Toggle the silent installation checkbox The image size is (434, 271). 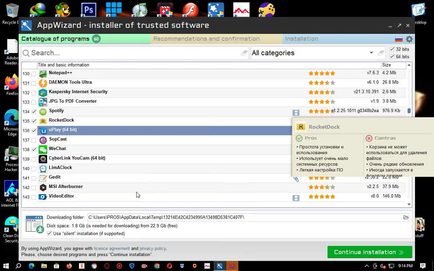click(x=49, y=233)
